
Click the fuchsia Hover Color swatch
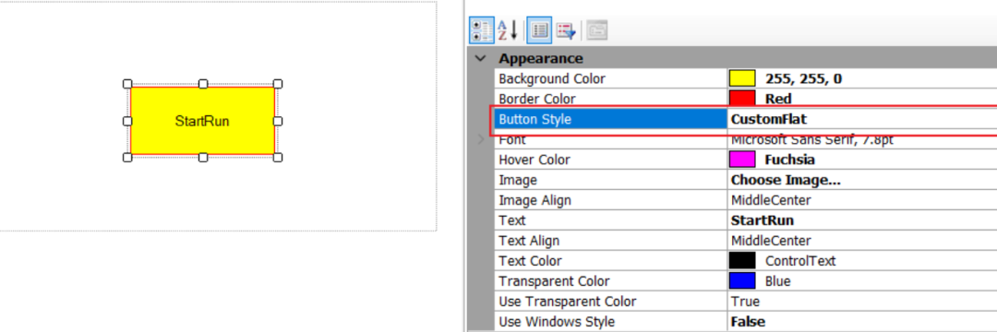(742, 160)
